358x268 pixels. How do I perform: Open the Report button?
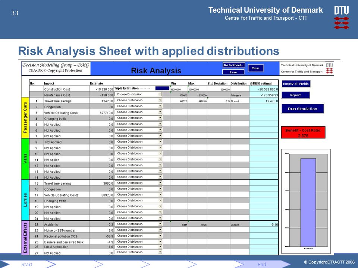[x=296, y=95]
